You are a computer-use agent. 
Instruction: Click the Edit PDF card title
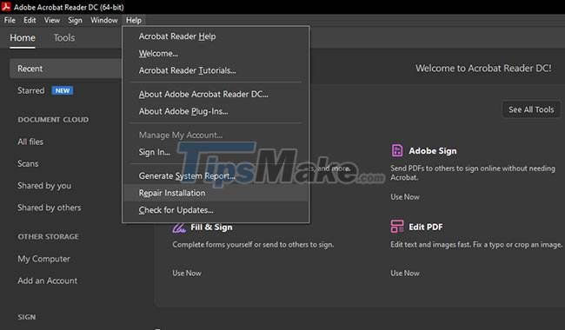426,227
